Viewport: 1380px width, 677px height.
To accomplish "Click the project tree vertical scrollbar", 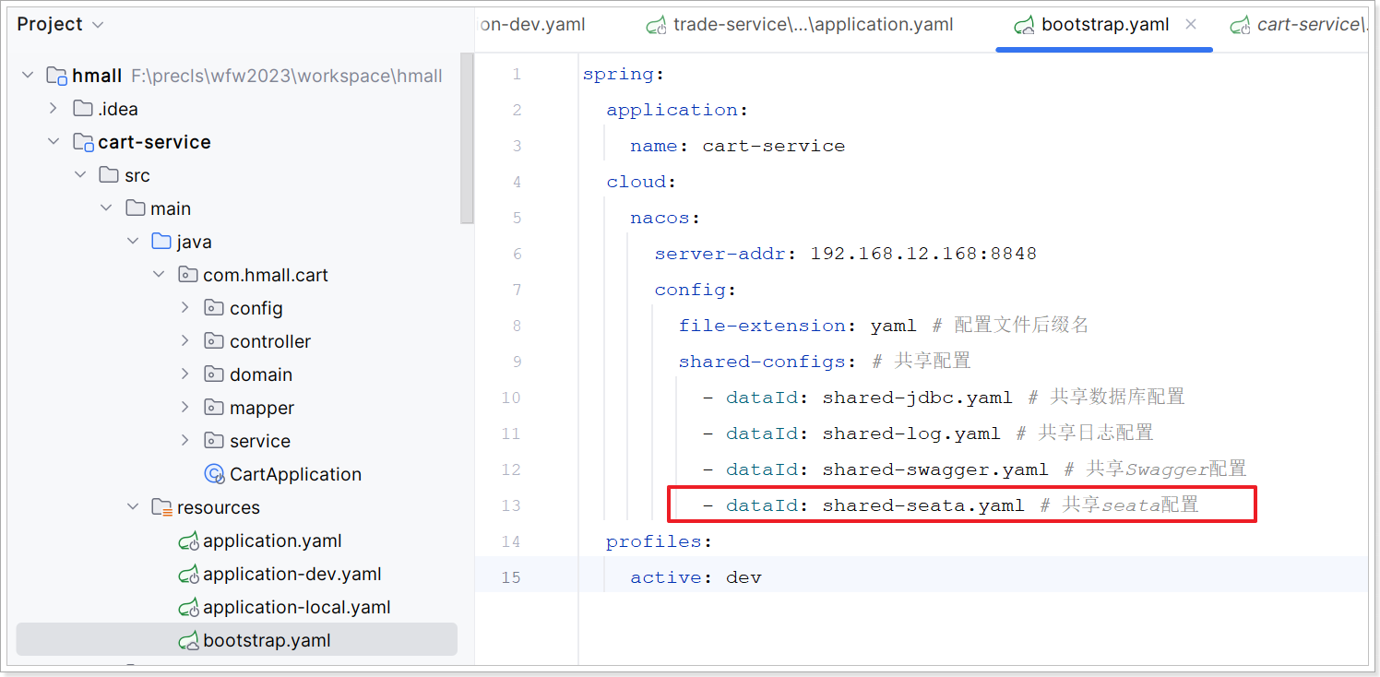I will 467,138.
